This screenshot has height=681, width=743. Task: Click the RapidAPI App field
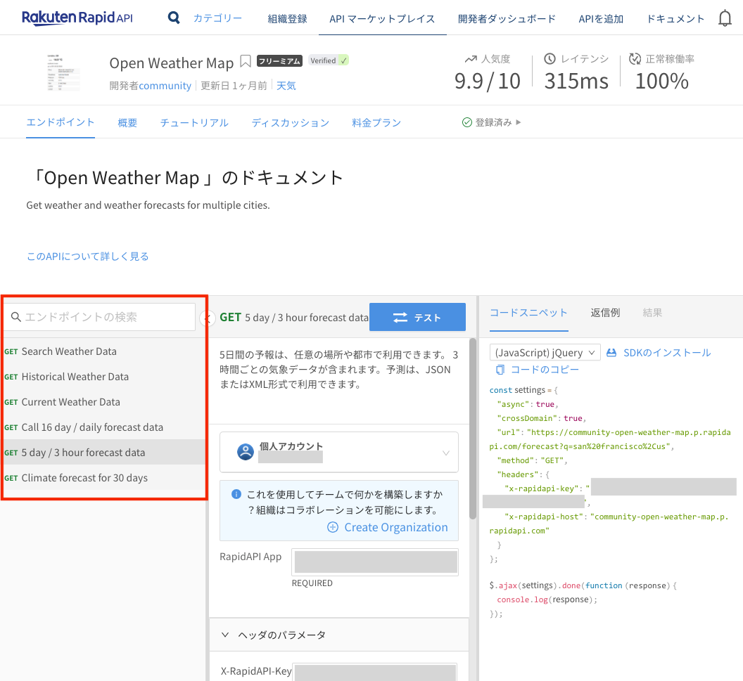pyautogui.click(x=375, y=562)
